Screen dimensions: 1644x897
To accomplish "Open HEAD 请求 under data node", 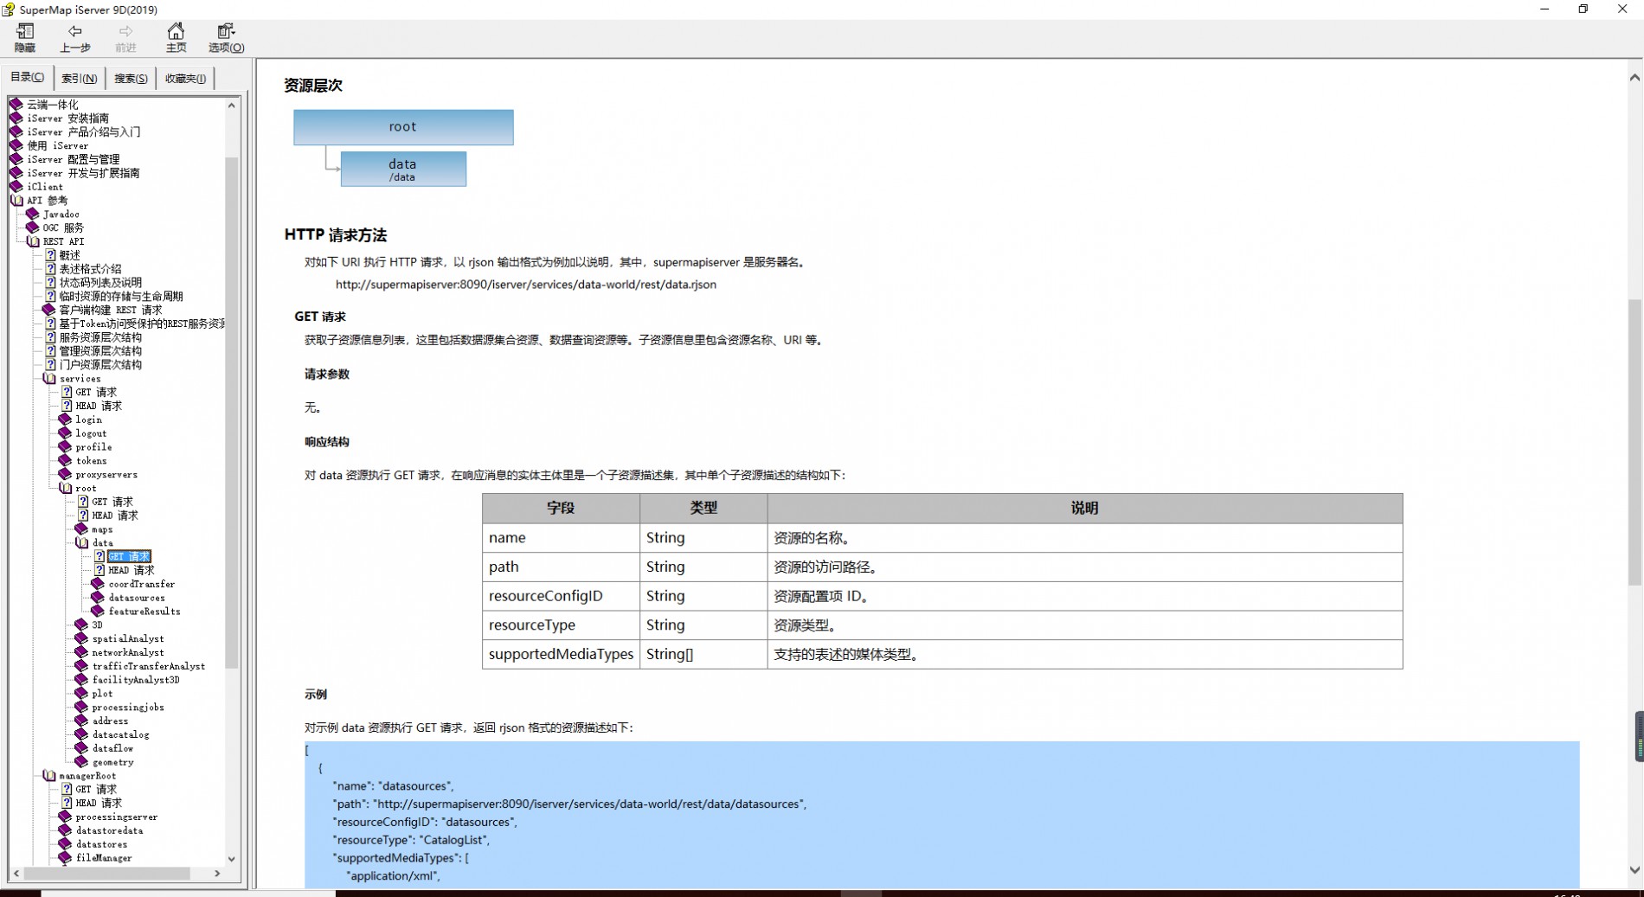I will 132,571.
